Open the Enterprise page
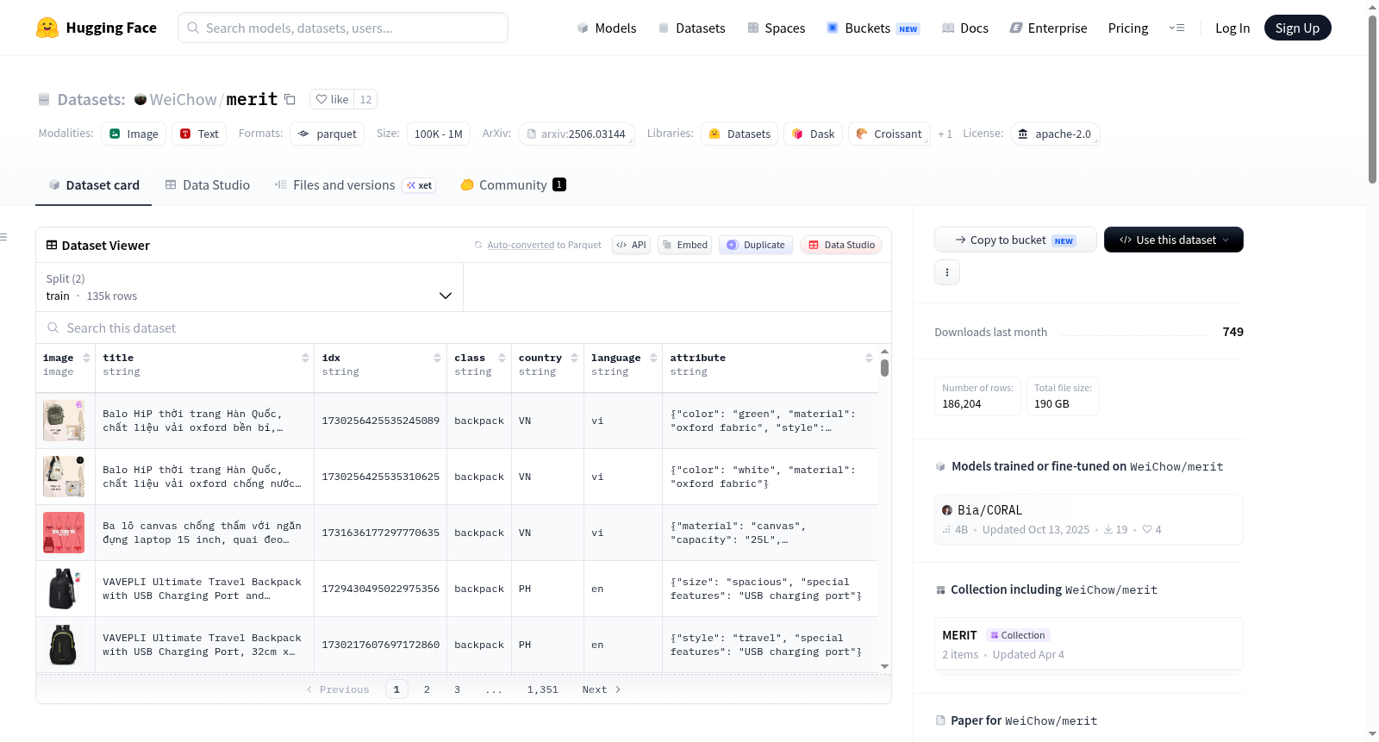This screenshot has width=1379, height=742. pos(1048,28)
